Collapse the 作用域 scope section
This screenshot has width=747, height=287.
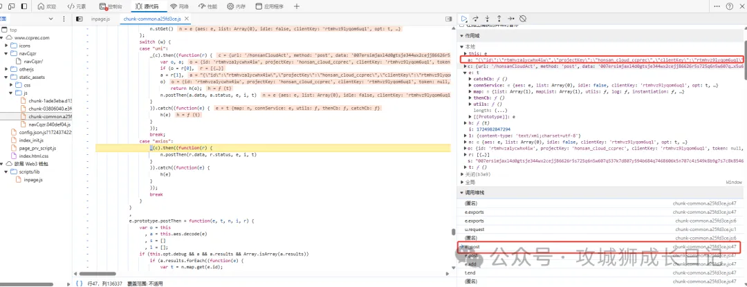(x=461, y=35)
